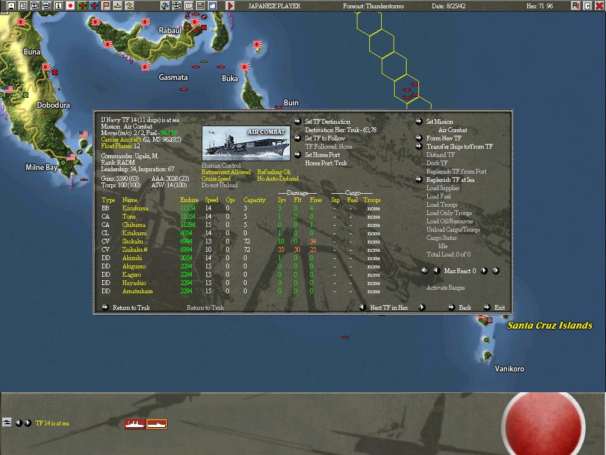Open the Kirishima battleship details
Viewport: 606px width, 455px height.
[x=136, y=208]
